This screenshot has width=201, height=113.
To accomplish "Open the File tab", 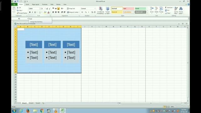I will coord(14,4).
